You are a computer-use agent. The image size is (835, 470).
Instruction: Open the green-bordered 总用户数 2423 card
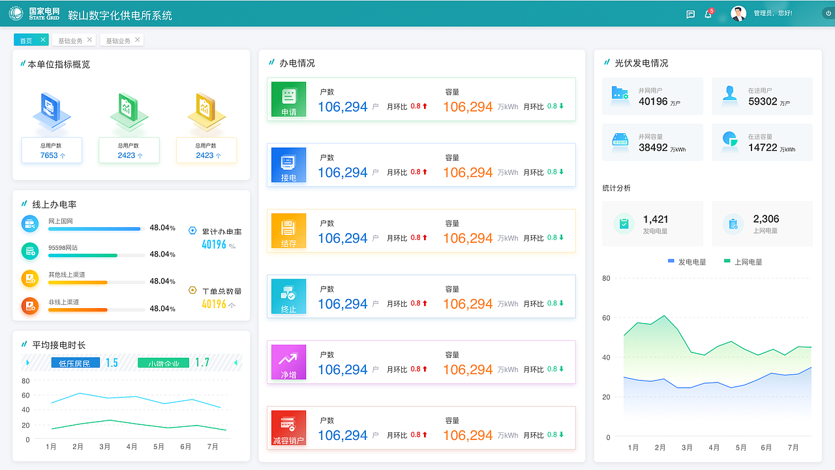[129, 150]
